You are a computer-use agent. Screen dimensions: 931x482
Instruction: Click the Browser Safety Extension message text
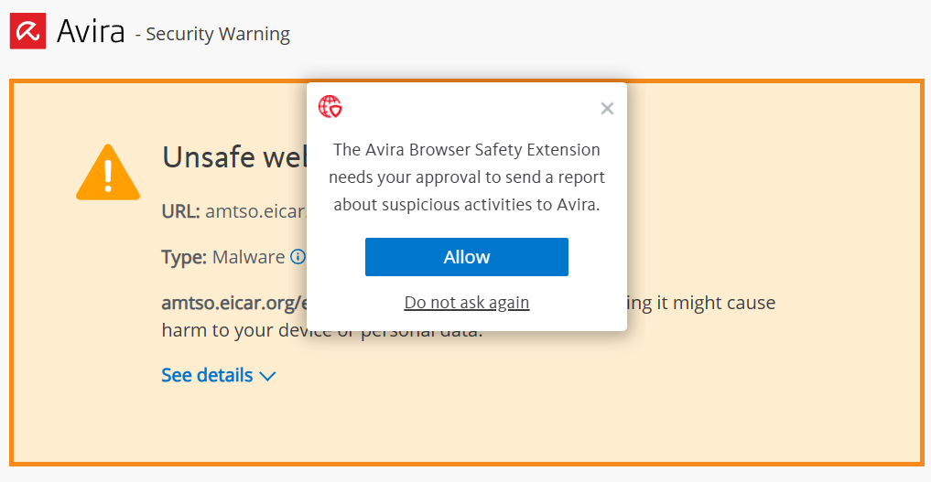(x=467, y=177)
